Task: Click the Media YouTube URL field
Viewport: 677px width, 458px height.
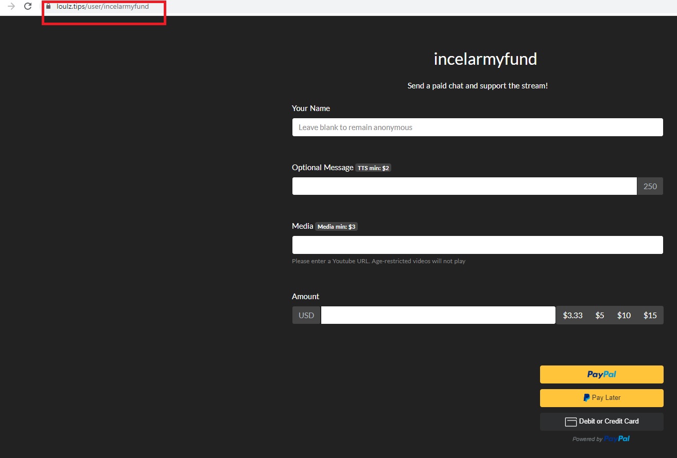Action: (x=477, y=245)
